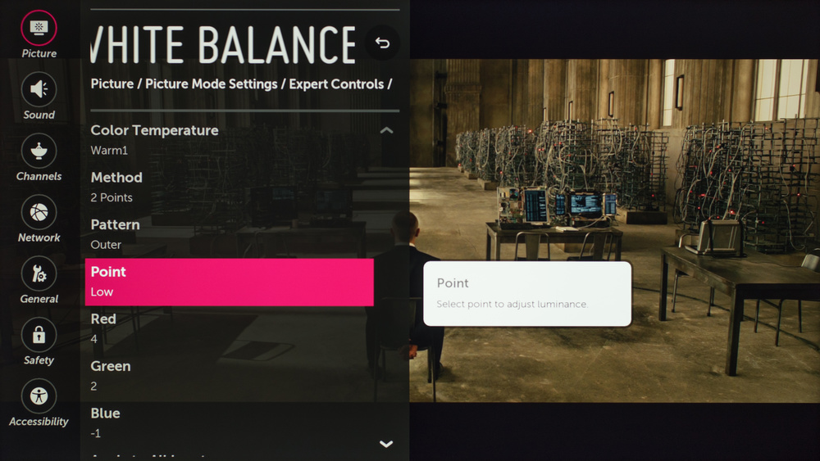Adjust the Blue value setting
Screen dimensions: 820x461
pos(230,422)
